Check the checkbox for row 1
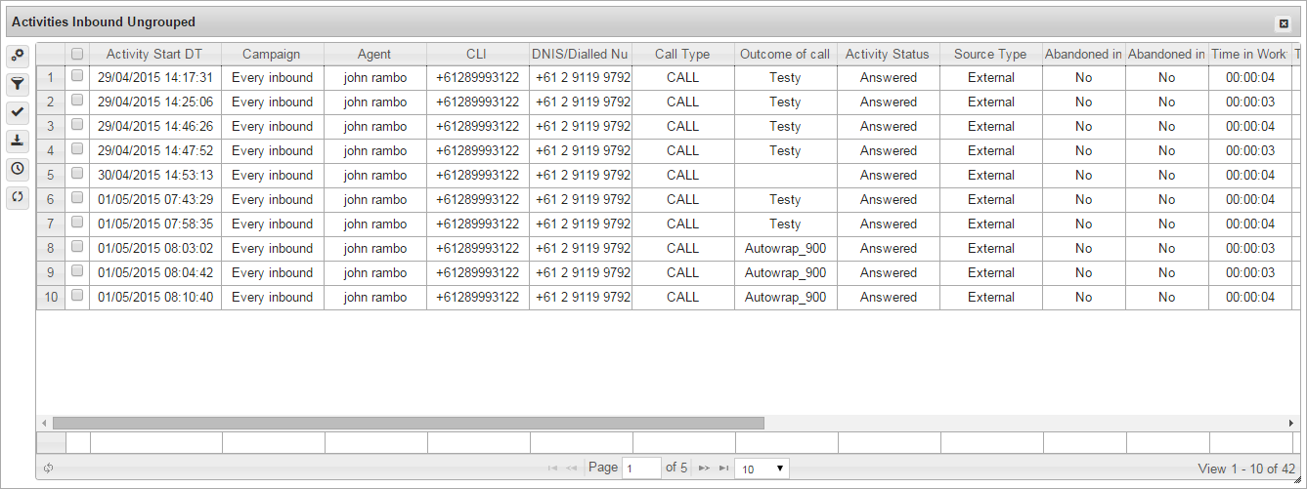This screenshot has width=1307, height=489. 77,76
